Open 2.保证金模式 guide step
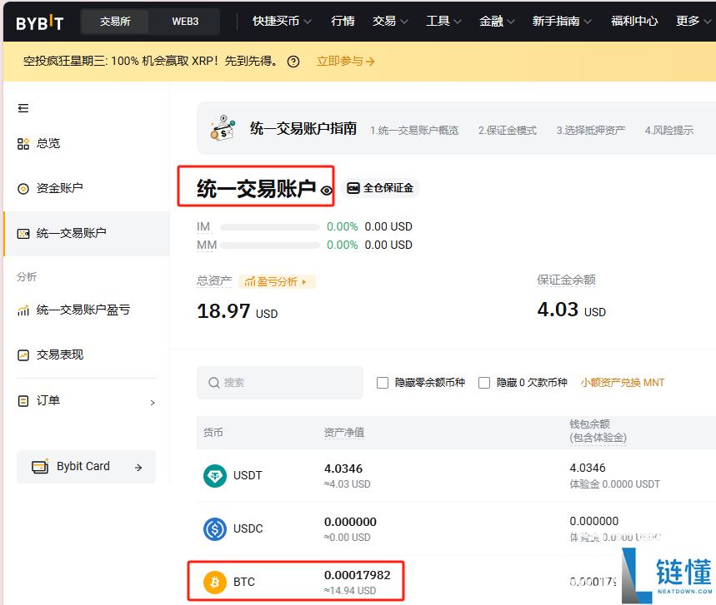The image size is (716, 605). coord(508,131)
